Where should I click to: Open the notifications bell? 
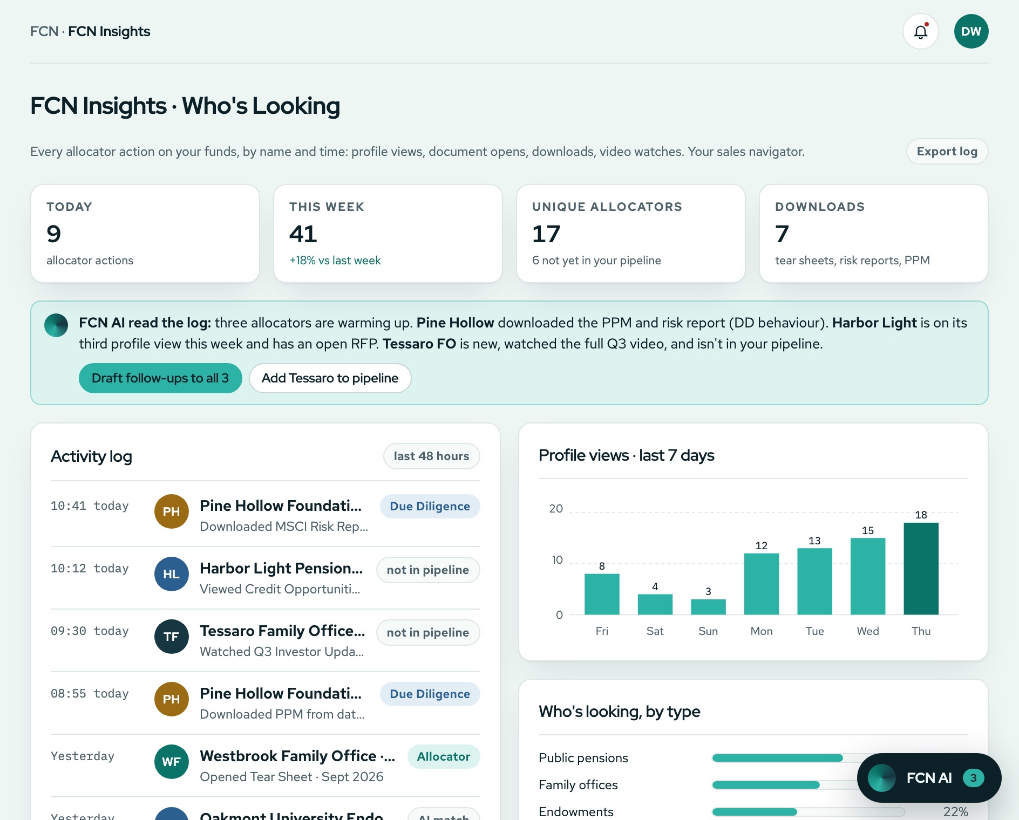(x=921, y=31)
